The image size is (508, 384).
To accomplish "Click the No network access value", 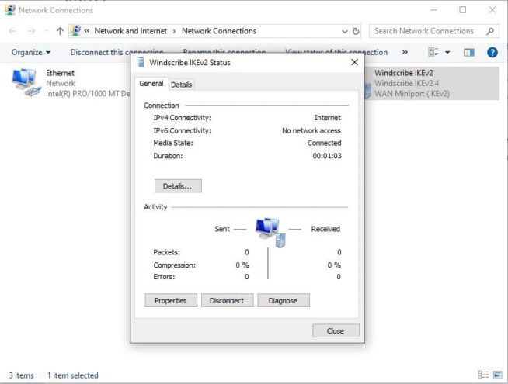I will [311, 130].
